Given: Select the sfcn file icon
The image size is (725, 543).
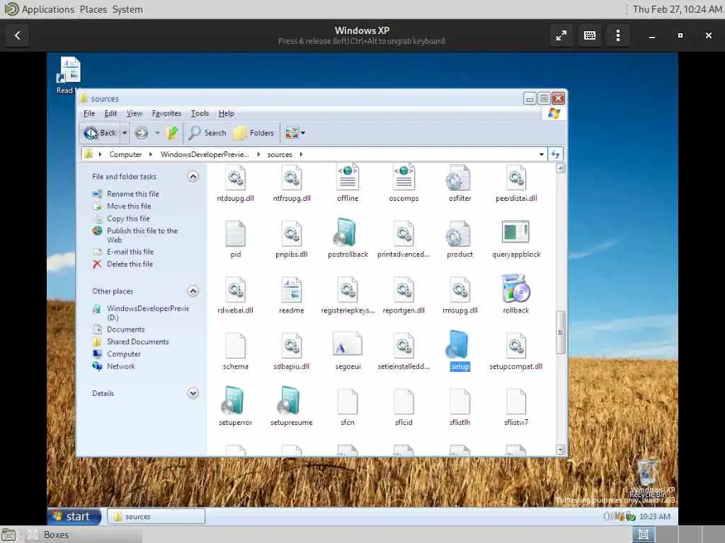Looking at the screenshot, I should [348, 402].
